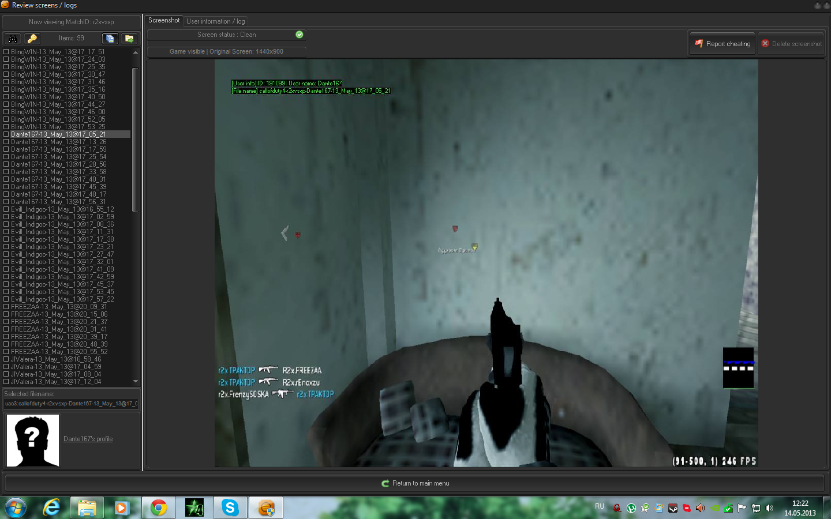Check the Evill_Indigoo-13_May_13@16_55_12 checkbox
Screen dimensions: 831x519
(x=6, y=209)
